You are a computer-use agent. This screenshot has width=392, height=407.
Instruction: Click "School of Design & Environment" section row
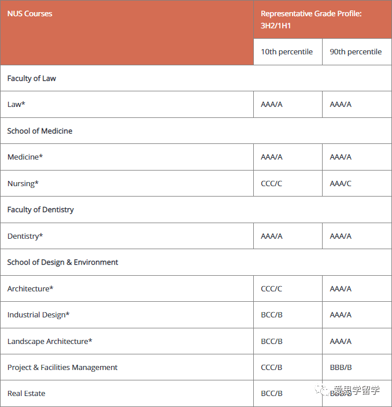pyautogui.click(x=196, y=262)
